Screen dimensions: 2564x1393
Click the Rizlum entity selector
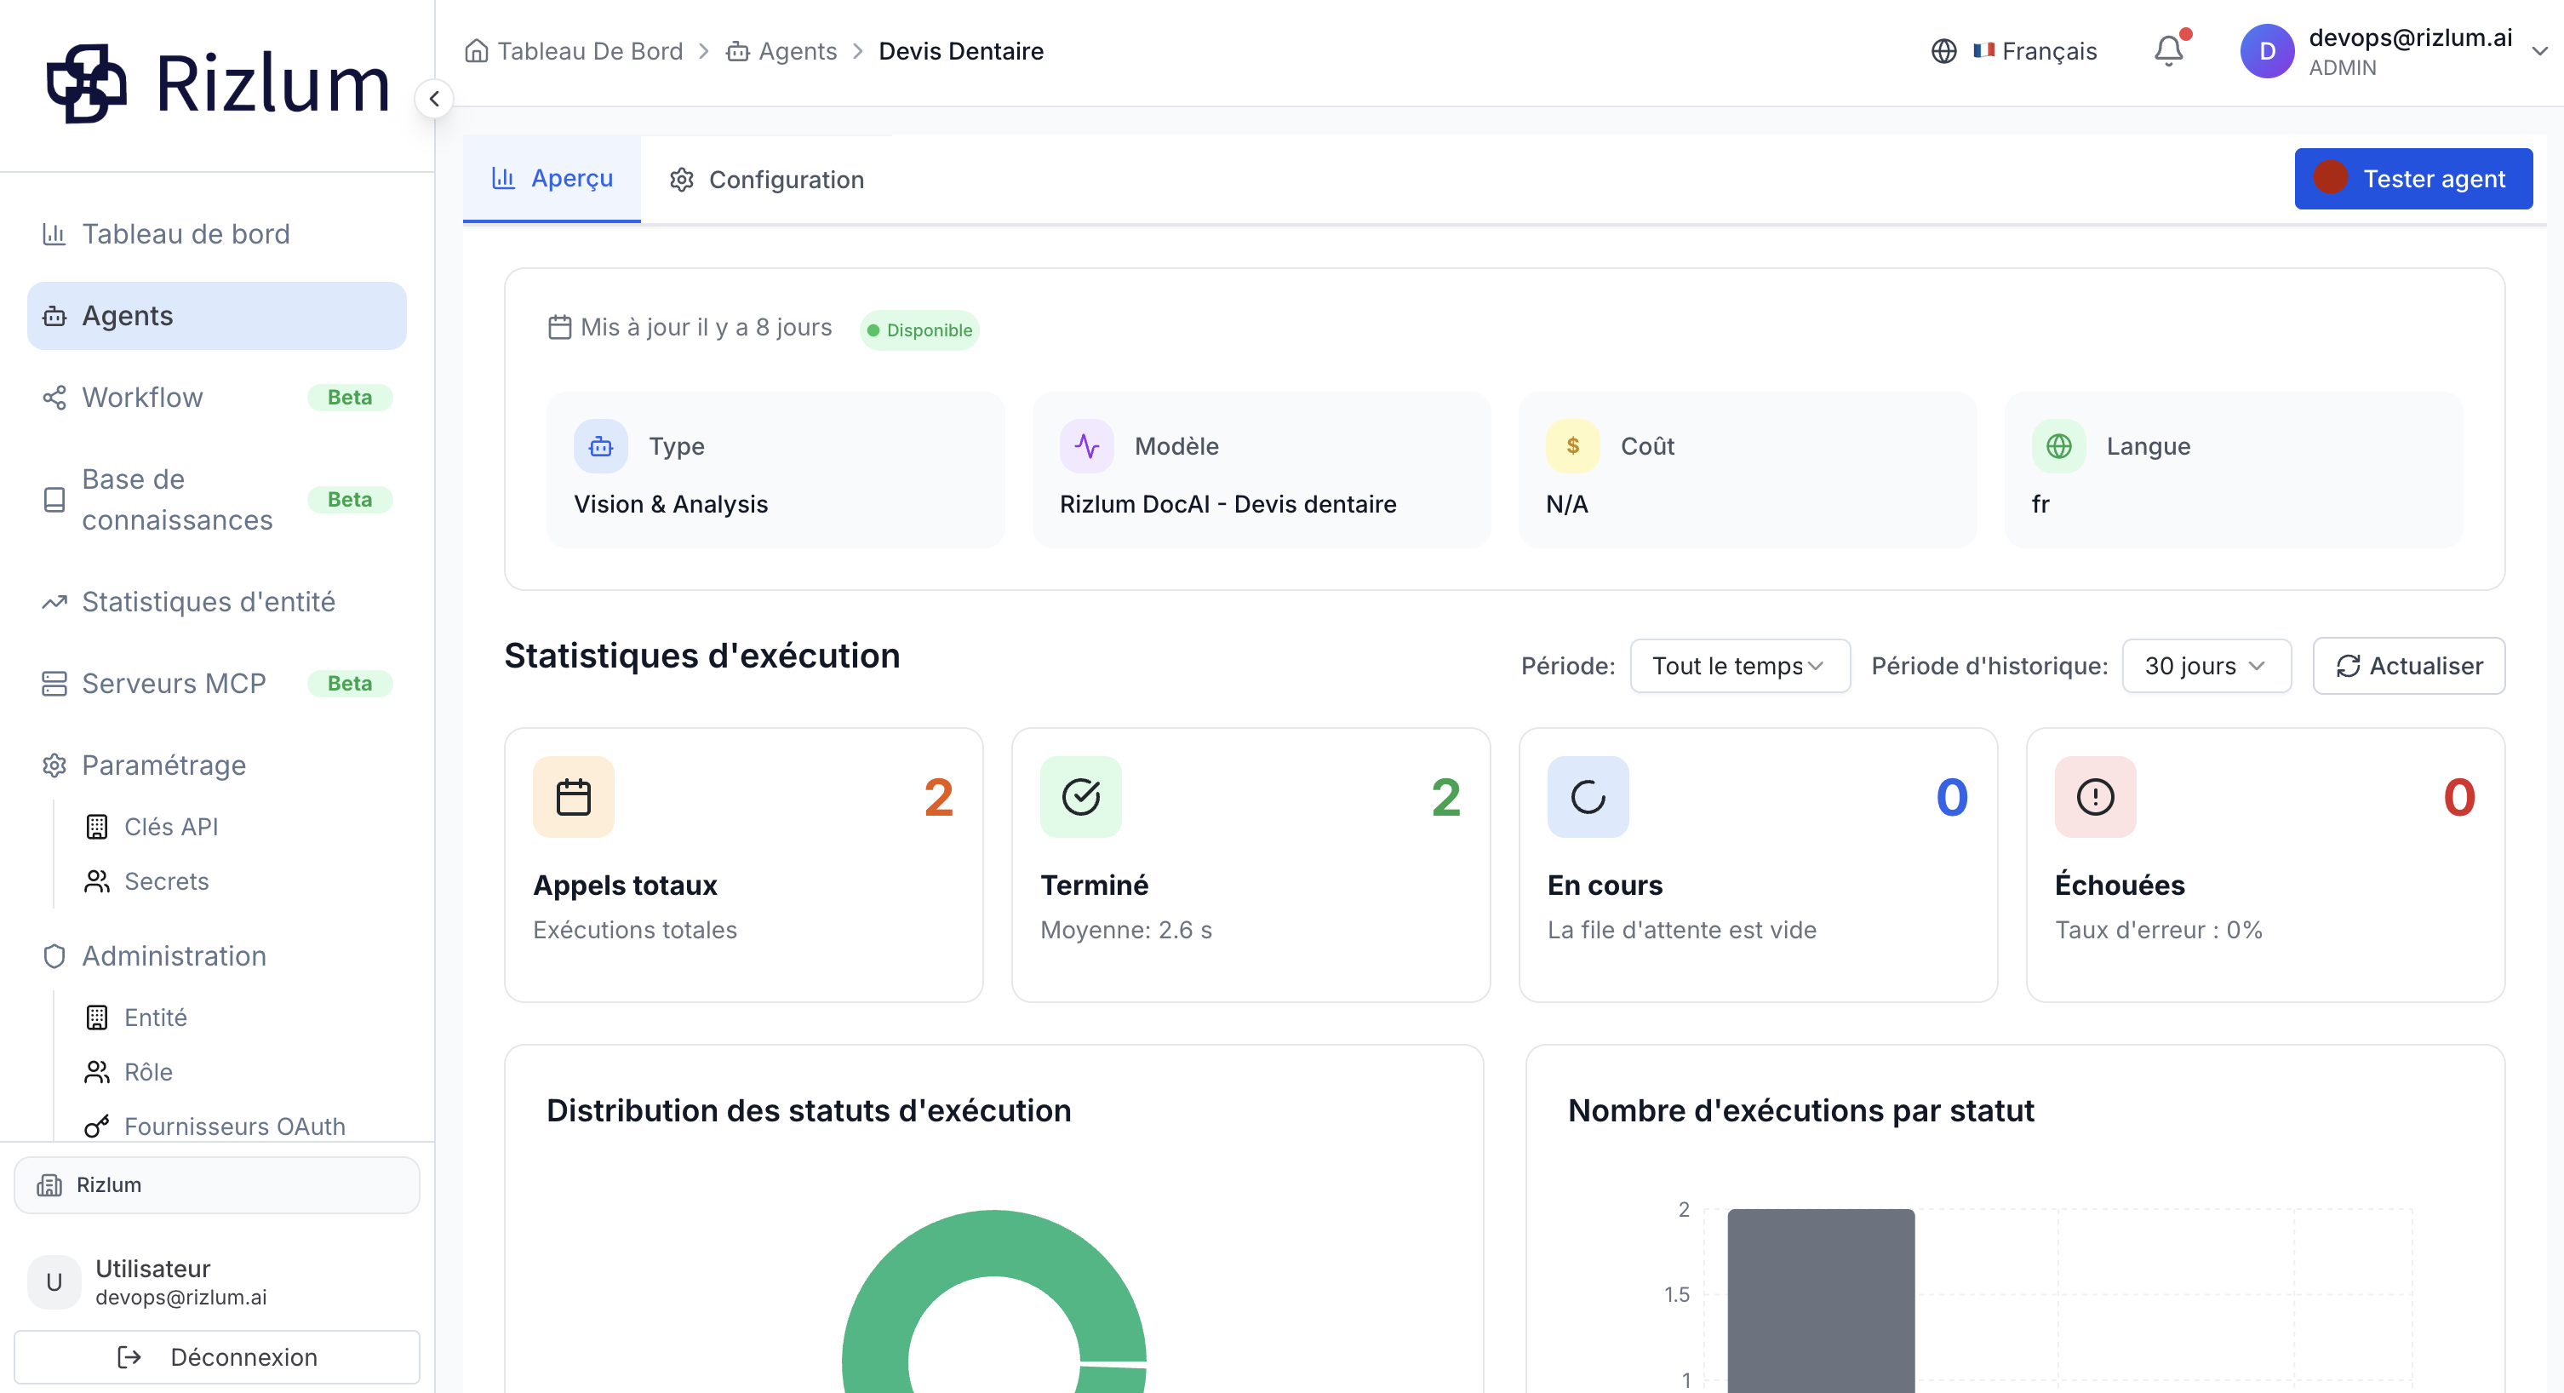pos(216,1185)
